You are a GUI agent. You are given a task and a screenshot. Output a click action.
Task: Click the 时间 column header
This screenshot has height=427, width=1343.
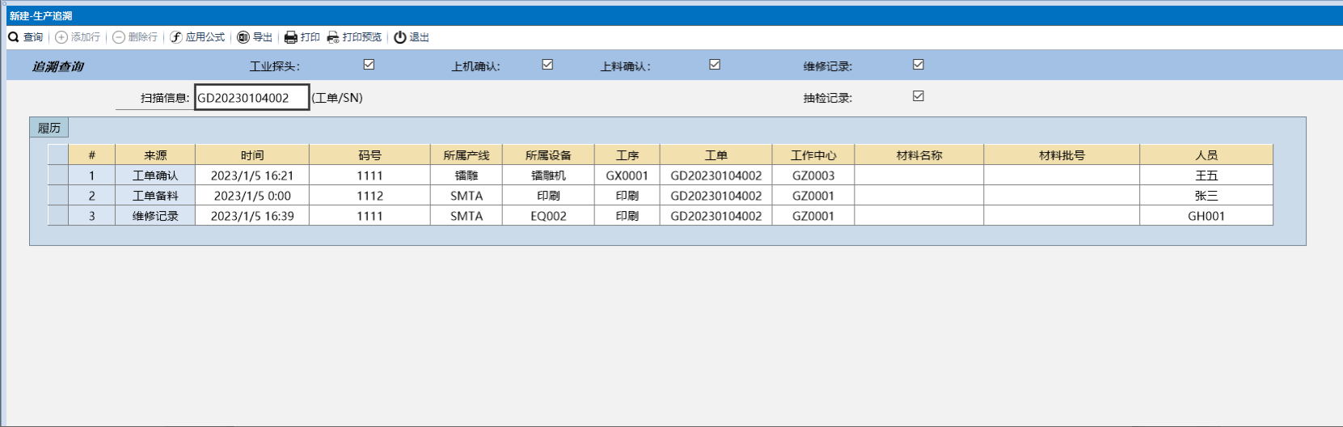(252, 155)
